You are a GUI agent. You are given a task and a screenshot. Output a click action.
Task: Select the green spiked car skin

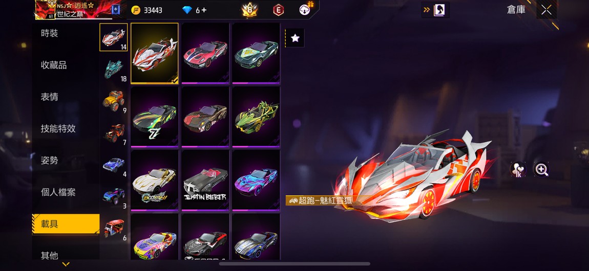256,117
